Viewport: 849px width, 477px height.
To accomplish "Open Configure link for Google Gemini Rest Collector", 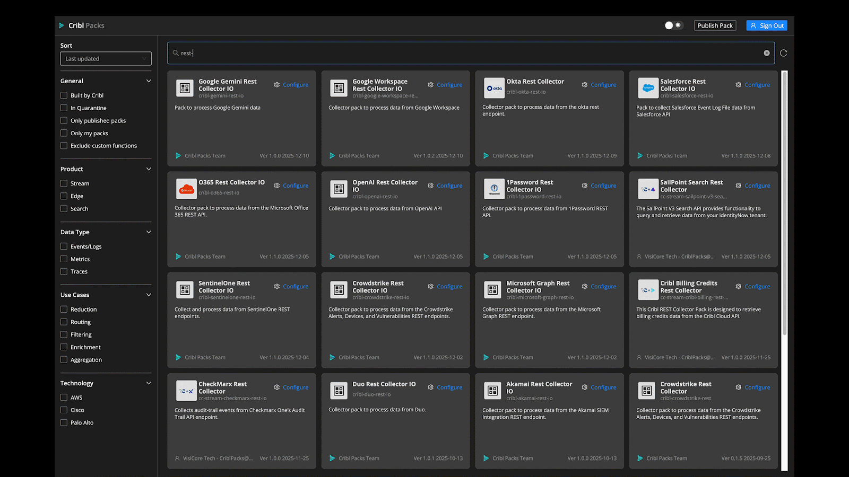I will 295,85.
